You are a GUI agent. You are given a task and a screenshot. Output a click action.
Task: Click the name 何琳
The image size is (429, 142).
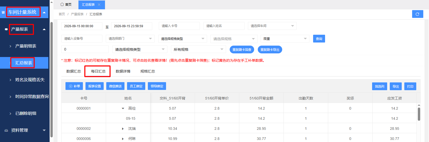(132, 139)
